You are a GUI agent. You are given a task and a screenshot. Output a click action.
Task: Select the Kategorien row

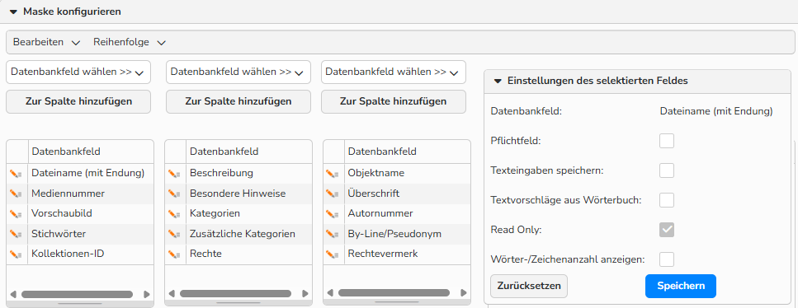coord(238,214)
